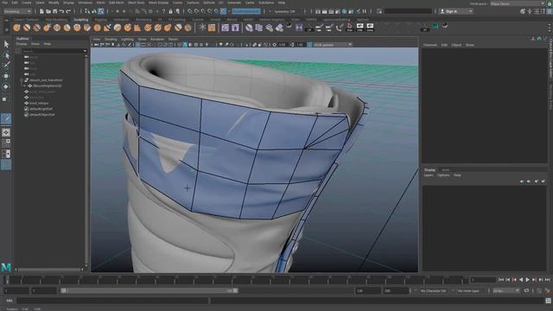The height and width of the screenshot is (311, 553).
Task: Select the Sculpt brush on the Sculpting shelf
Action: coord(16,28)
